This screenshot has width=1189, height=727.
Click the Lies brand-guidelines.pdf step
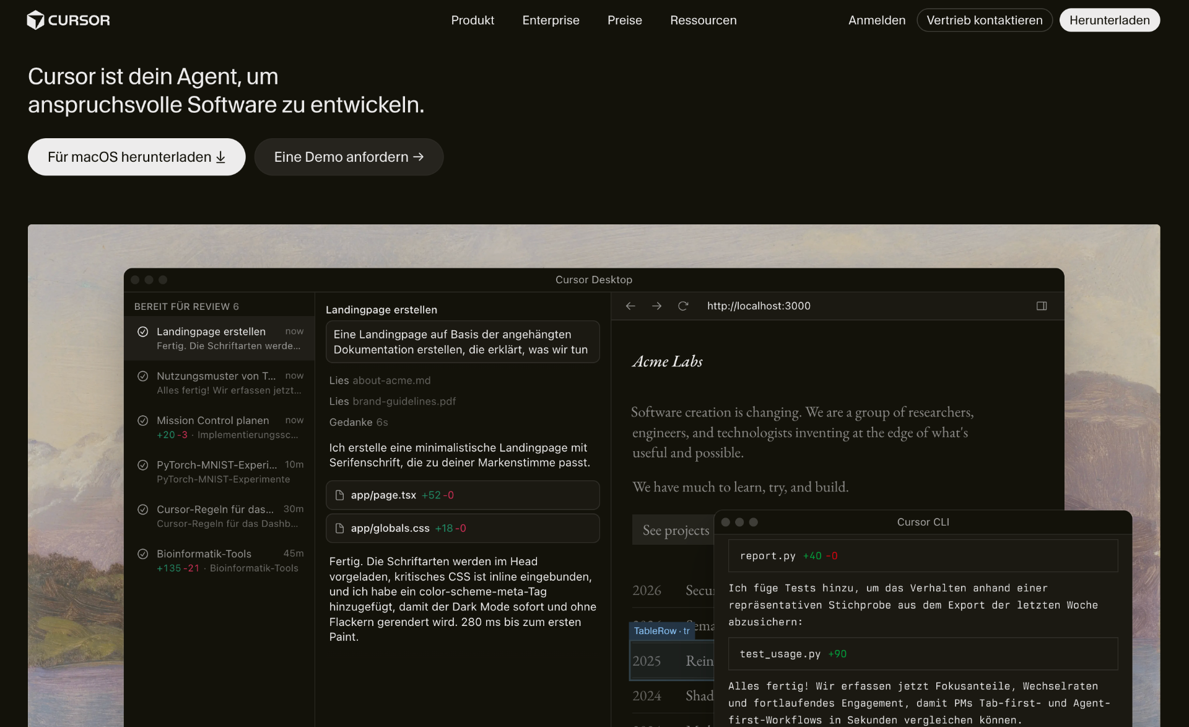pyautogui.click(x=393, y=402)
